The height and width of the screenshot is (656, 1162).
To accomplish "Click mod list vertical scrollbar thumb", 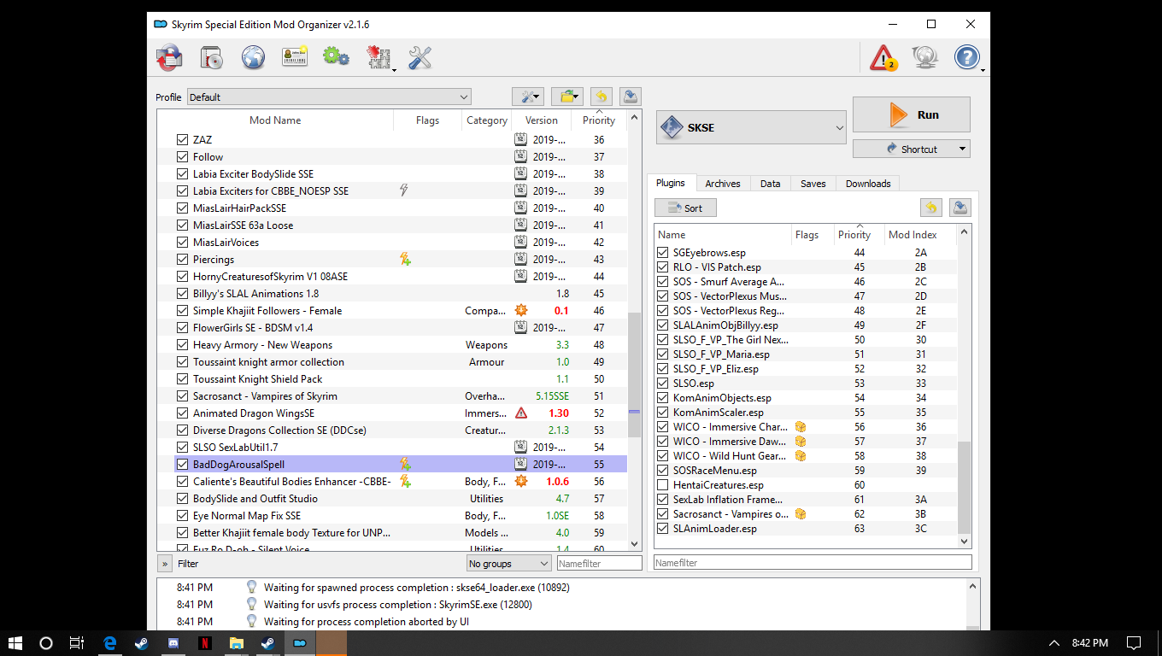I will click(x=634, y=376).
